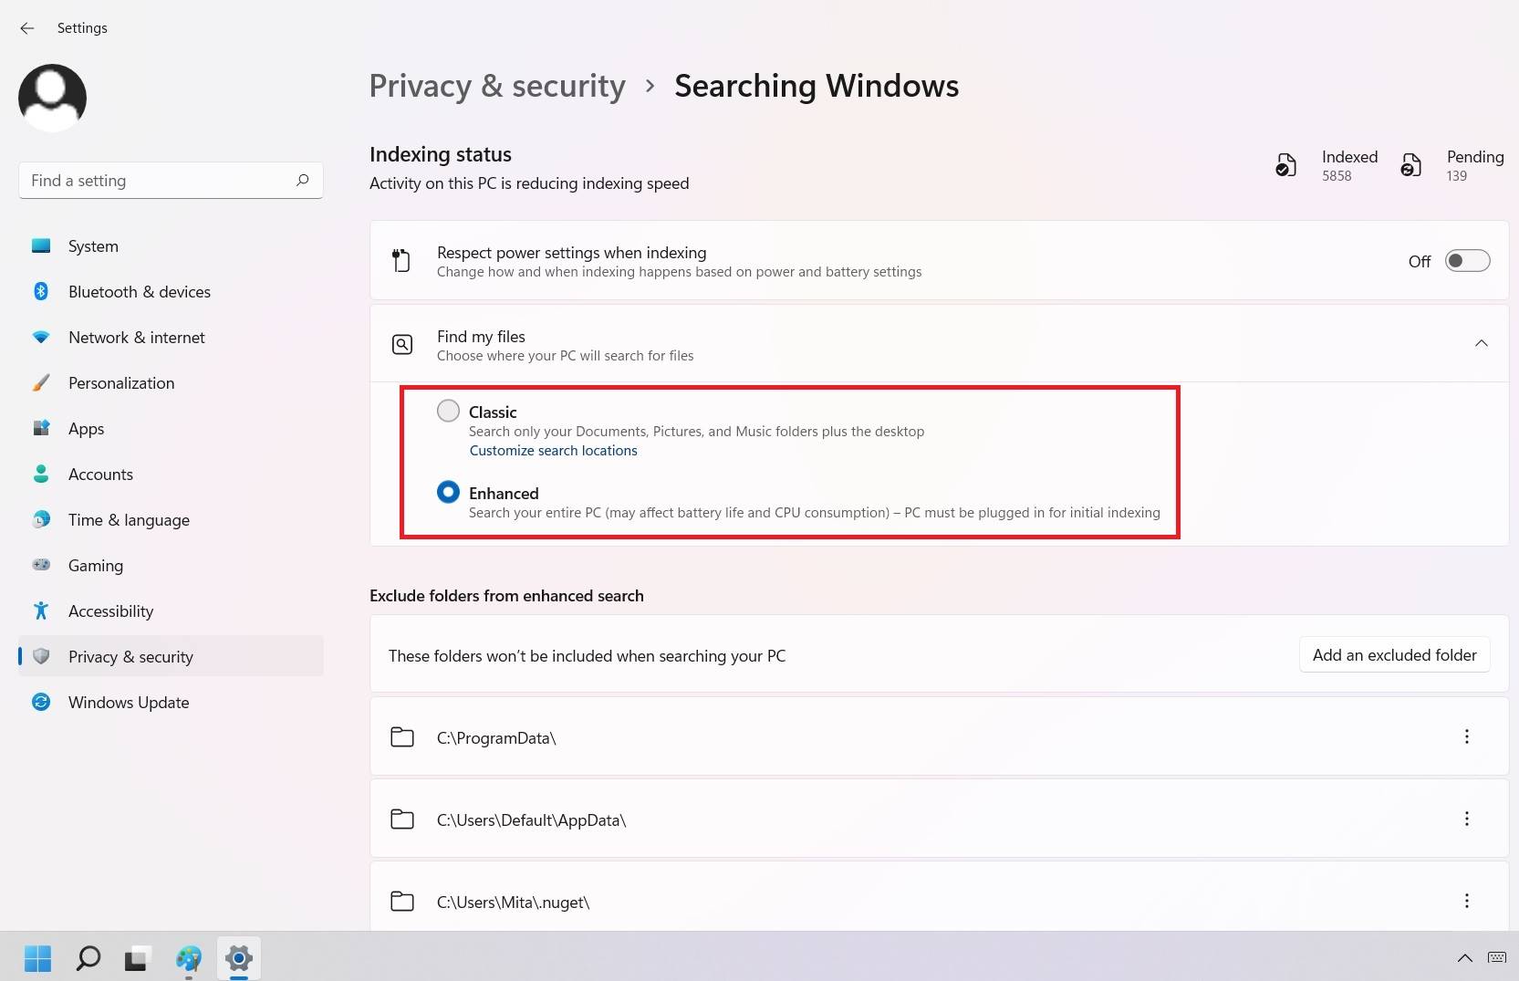Click inside the Find a setting field
This screenshot has width=1519, height=981.
pyautogui.click(x=146, y=180)
